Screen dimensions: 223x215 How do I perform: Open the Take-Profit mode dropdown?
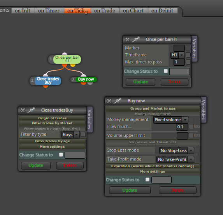click(x=175, y=159)
